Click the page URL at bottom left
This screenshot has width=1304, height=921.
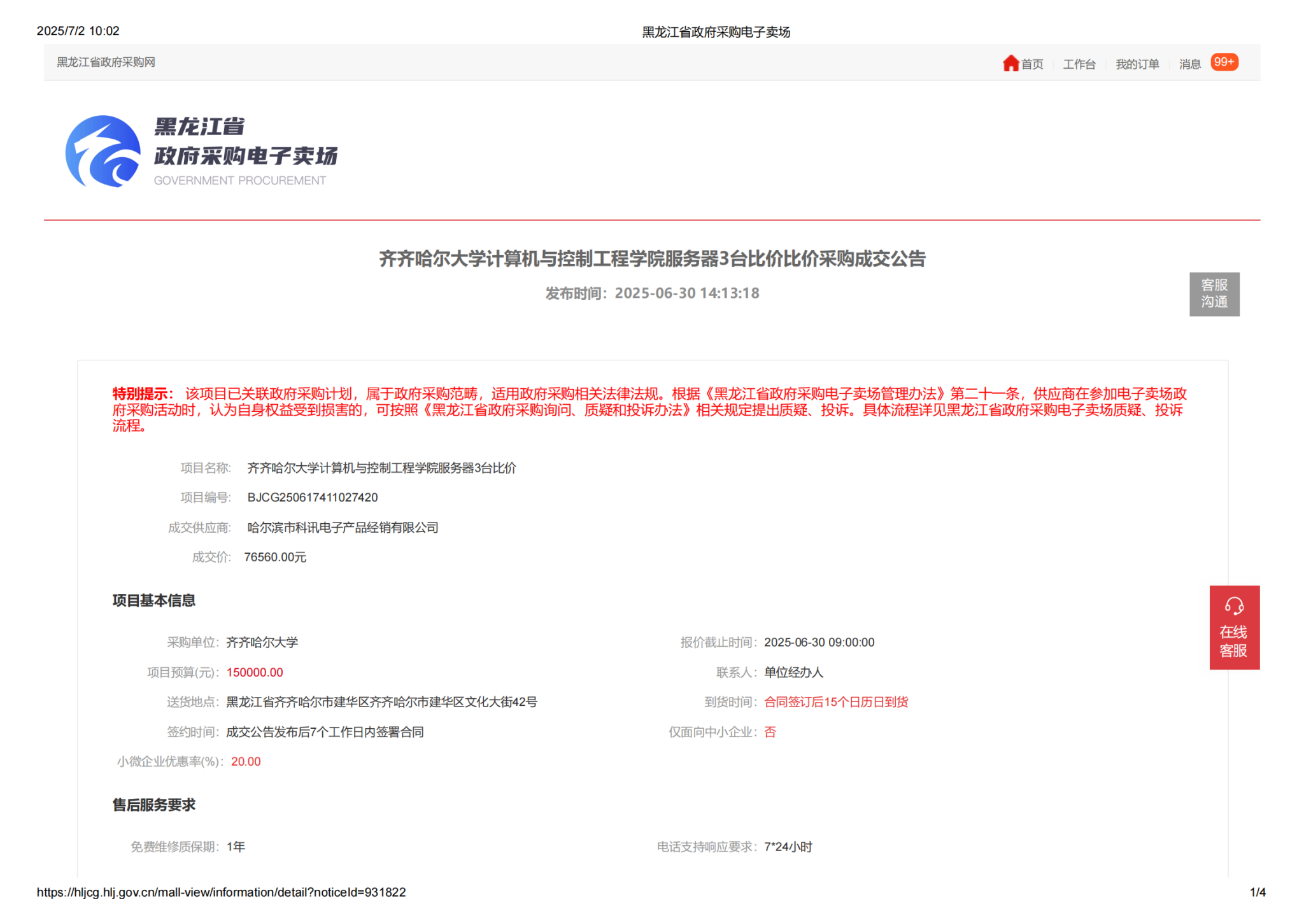pyautogui.click(x=221, y=892)
